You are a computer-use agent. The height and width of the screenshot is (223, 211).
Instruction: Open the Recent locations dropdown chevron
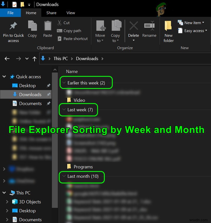tap(27, 58)
